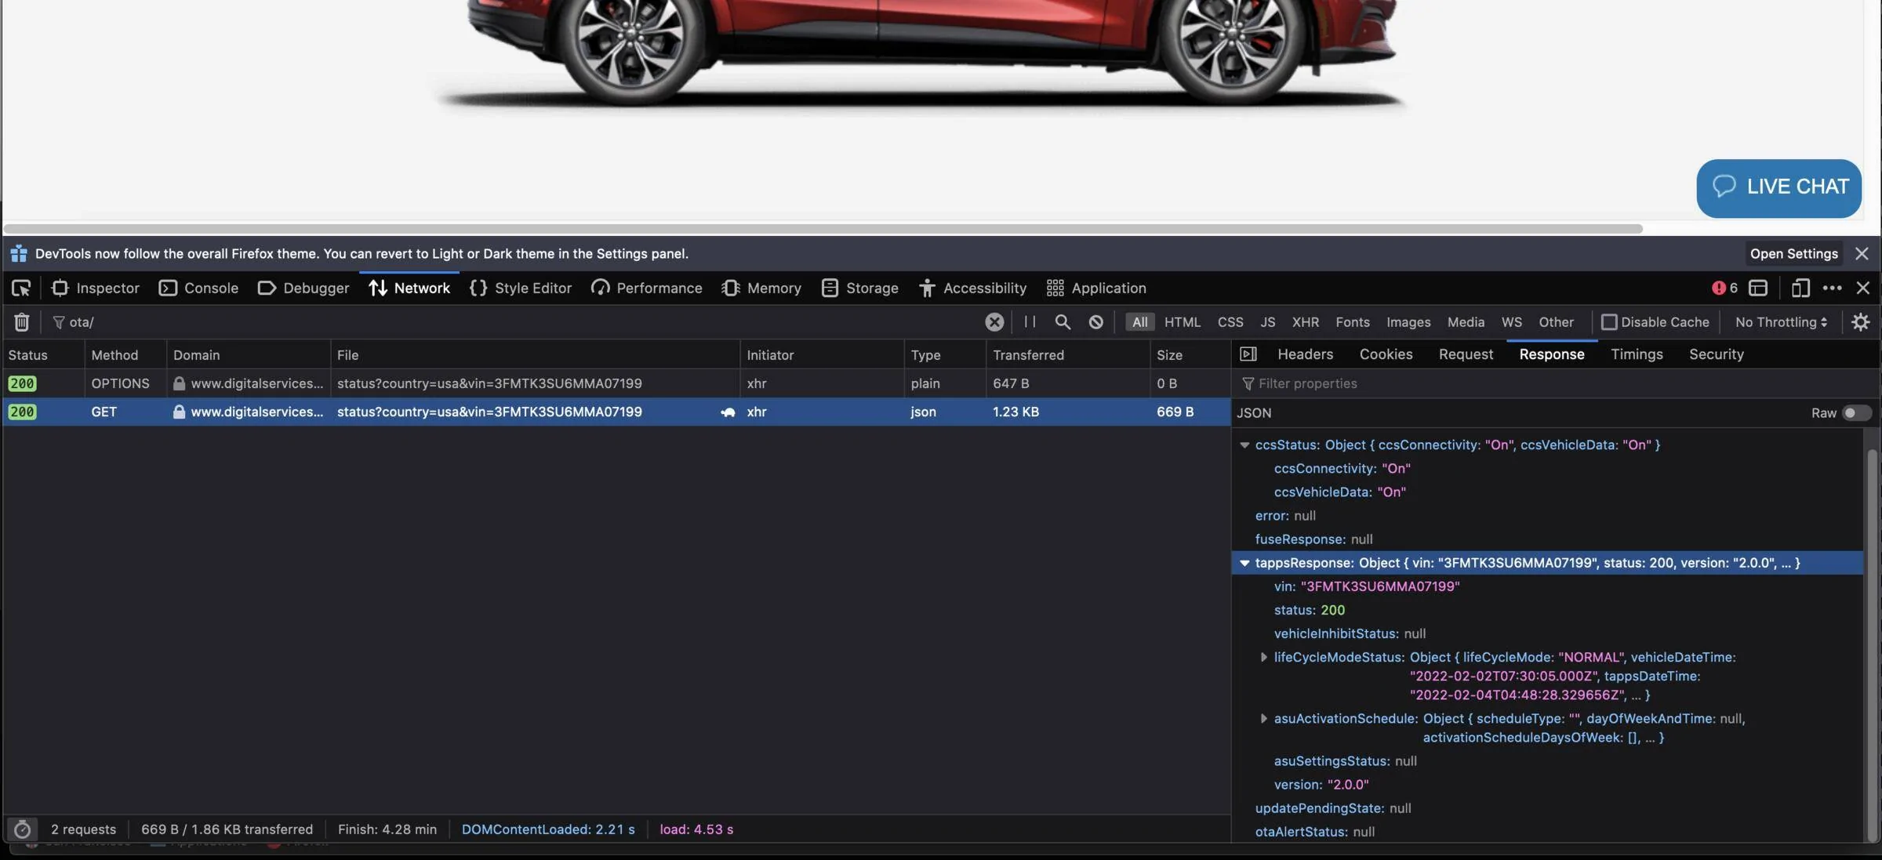
Task: Expand the asuActivationSchedule object
Action: (1263, 718)
